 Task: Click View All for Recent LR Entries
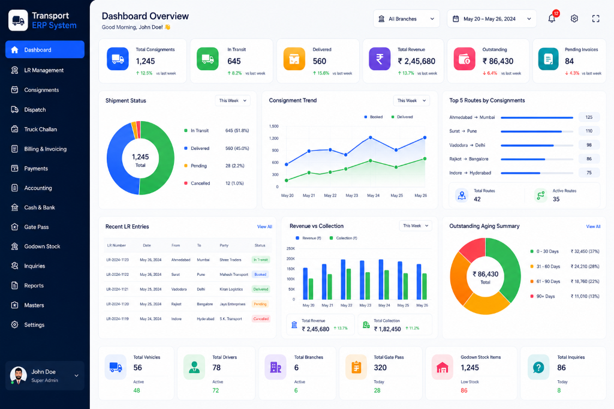click(264, 227)
